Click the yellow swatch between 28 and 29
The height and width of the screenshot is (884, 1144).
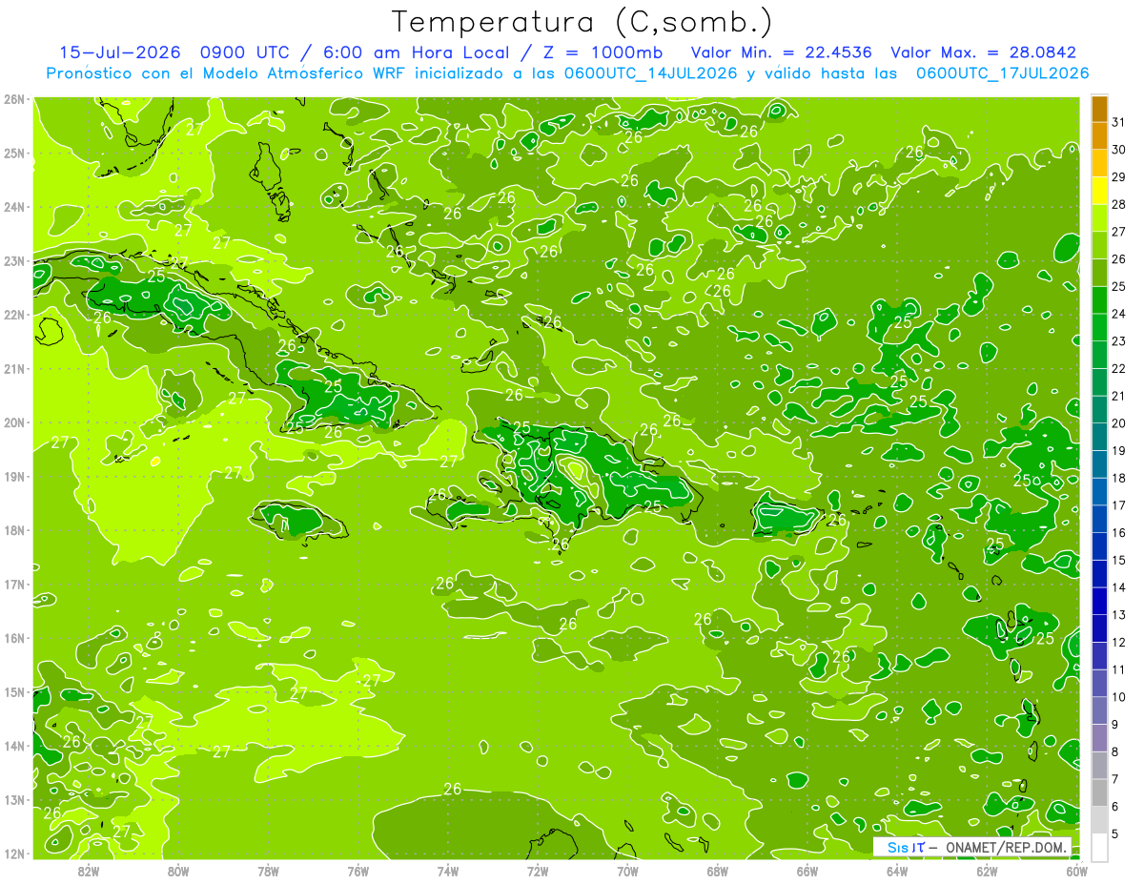click(1099, 191)
